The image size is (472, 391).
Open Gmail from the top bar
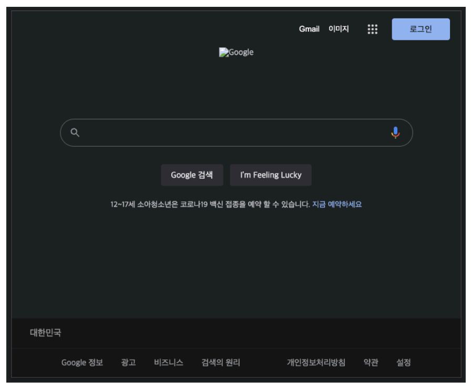point(309,29)
